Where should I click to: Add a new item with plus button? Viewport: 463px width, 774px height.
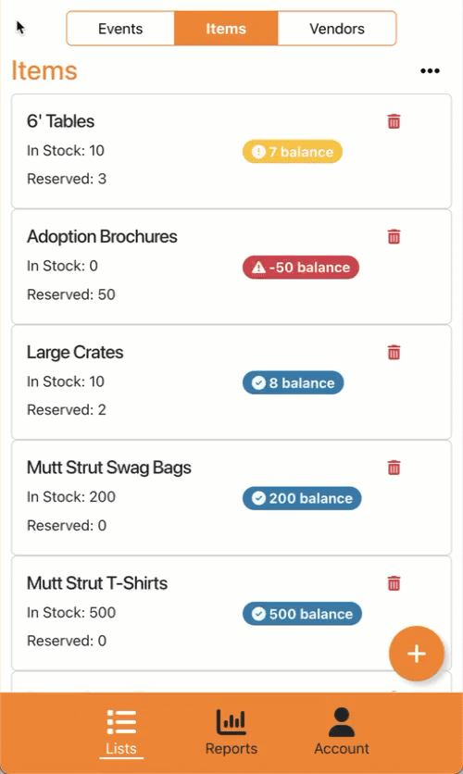(x=416, y=654)
